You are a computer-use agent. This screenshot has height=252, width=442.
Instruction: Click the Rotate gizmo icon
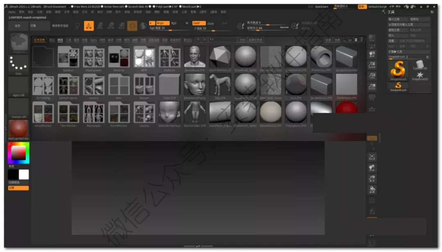122,26
